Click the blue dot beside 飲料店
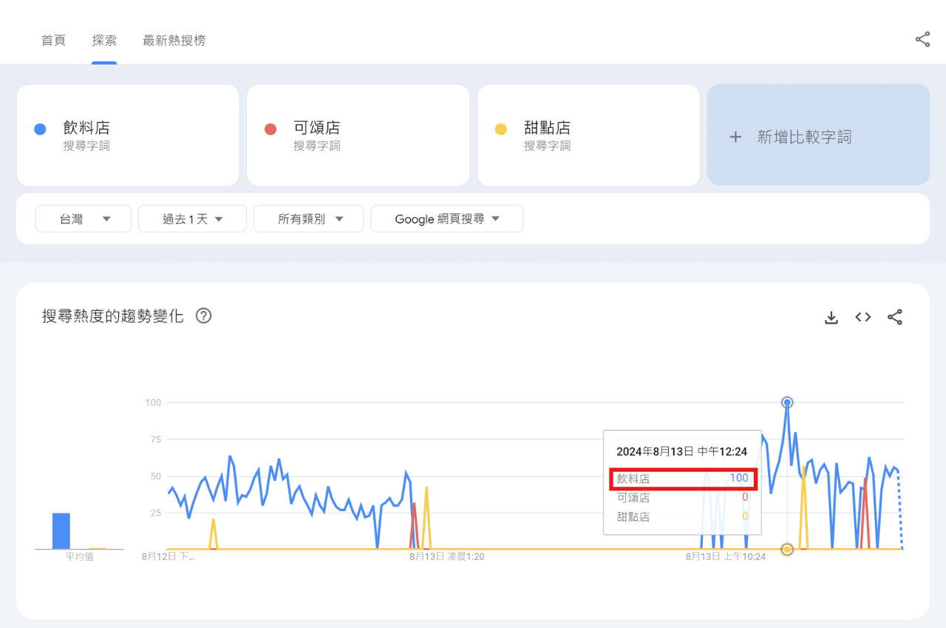The height and width of the screenshot is (628, 946). tap(41, 129)
